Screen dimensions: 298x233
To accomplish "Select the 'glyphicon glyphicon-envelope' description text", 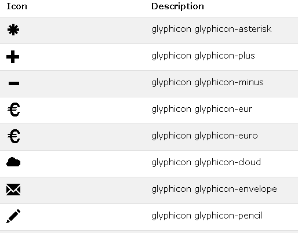I will click(x=214, y=190).
